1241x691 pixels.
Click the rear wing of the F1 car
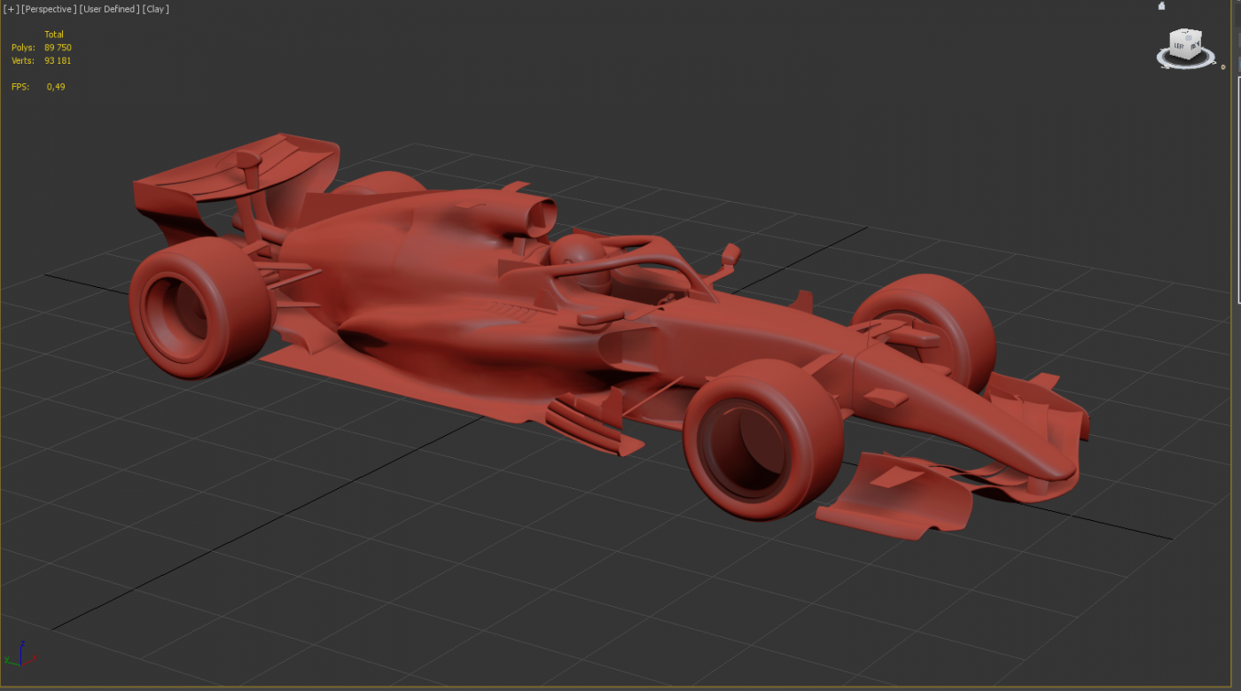(235, 168)
